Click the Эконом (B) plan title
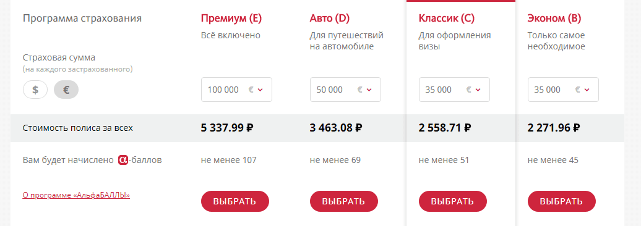Image resolution: width=641 pixels, height=226 pixels. (x=554, y=19)
